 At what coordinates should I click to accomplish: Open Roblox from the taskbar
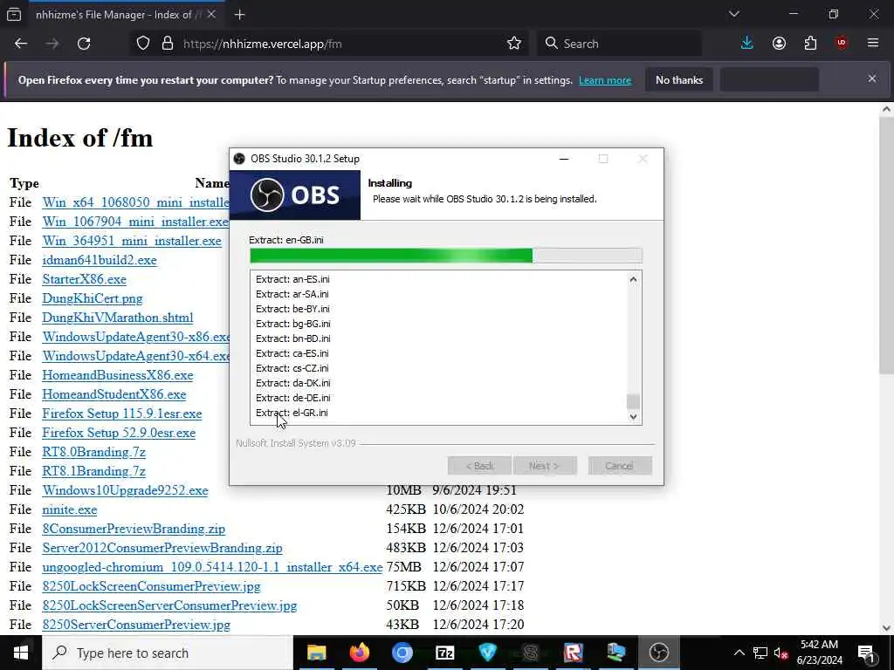[573, 653]
